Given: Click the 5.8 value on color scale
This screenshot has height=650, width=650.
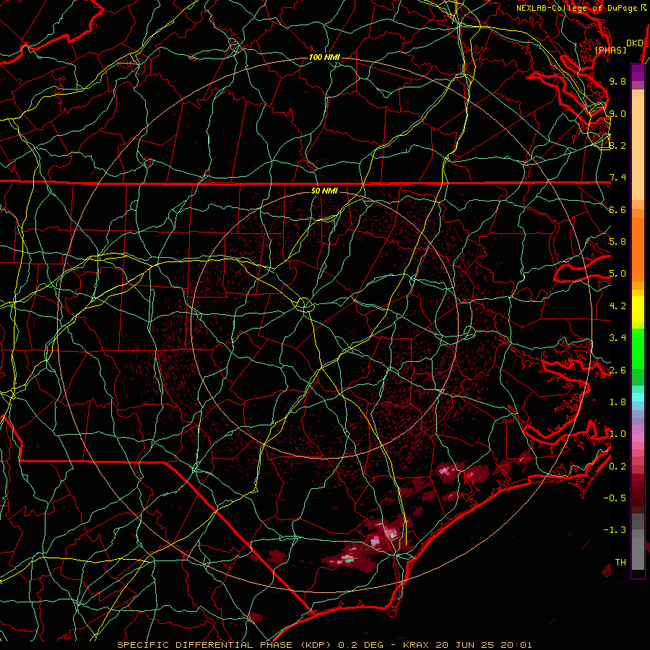Looking at the screenshot, I should coord(617,242).
